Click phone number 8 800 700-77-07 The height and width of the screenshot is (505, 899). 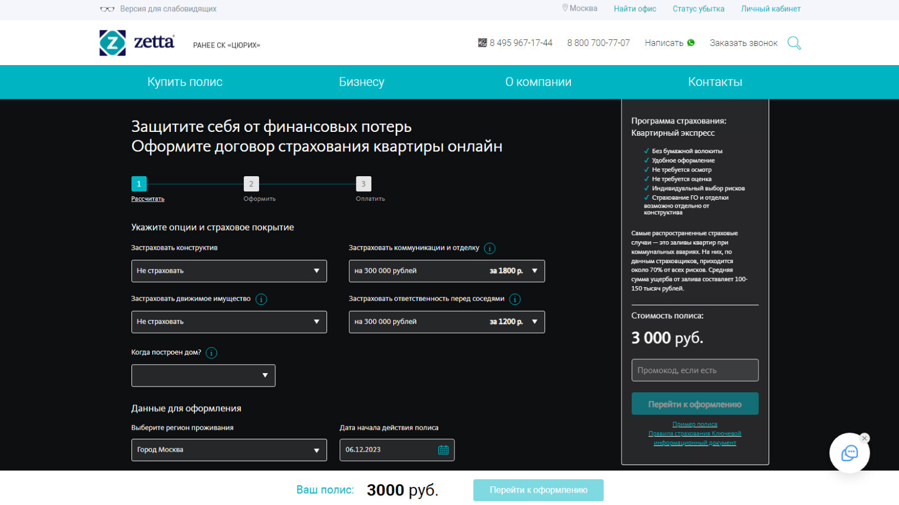pyautogui.click(x=598, y=43)
